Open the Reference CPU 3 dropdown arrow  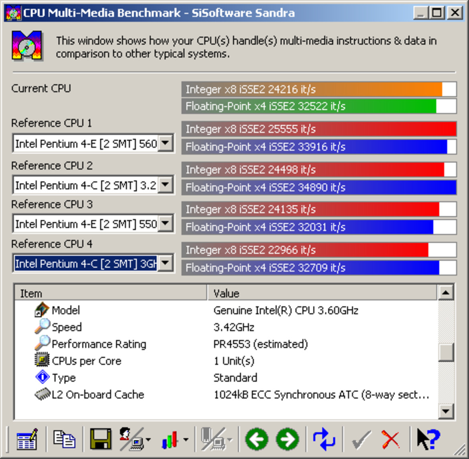pos(166,224)
